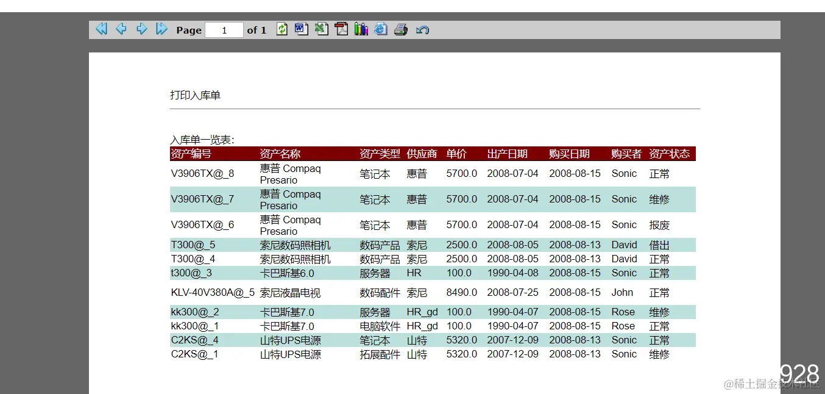Screen dimensions: 825x394
Task: Click the 供应商 column header
Action: tap(422, 154)
